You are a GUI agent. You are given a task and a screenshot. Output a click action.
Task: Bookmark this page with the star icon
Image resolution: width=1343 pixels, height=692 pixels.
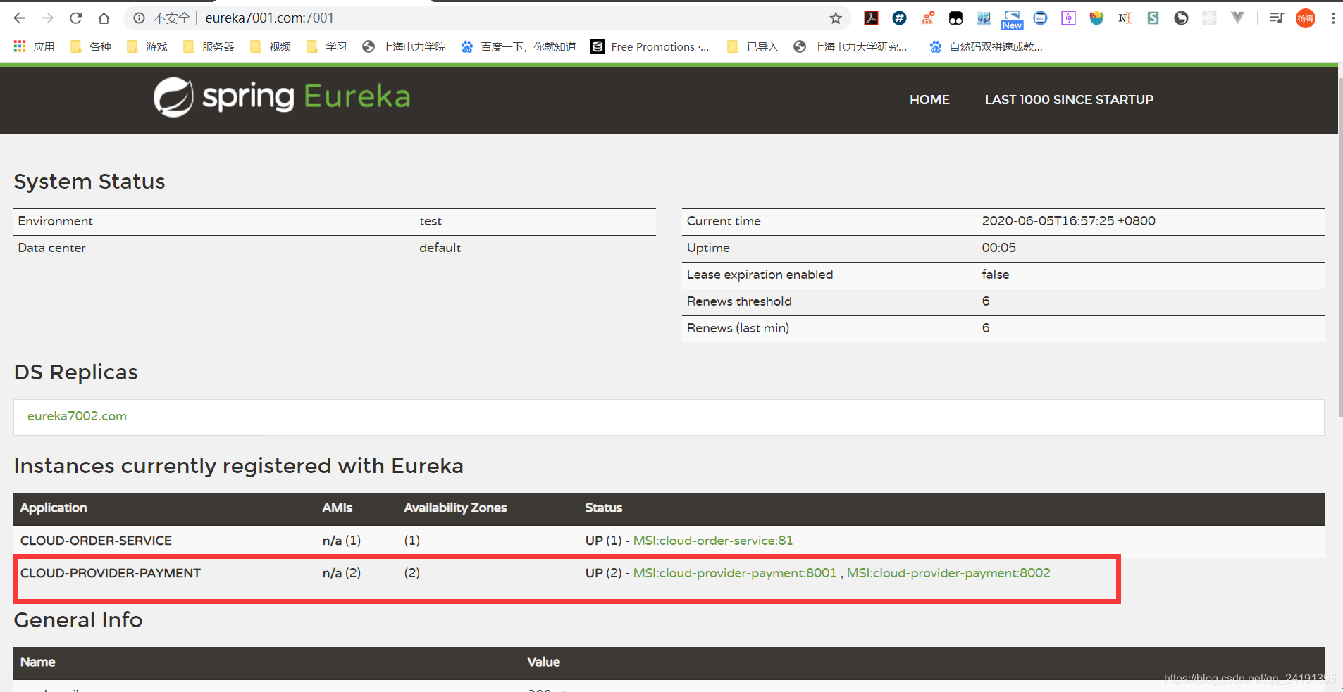pos(836,18)
